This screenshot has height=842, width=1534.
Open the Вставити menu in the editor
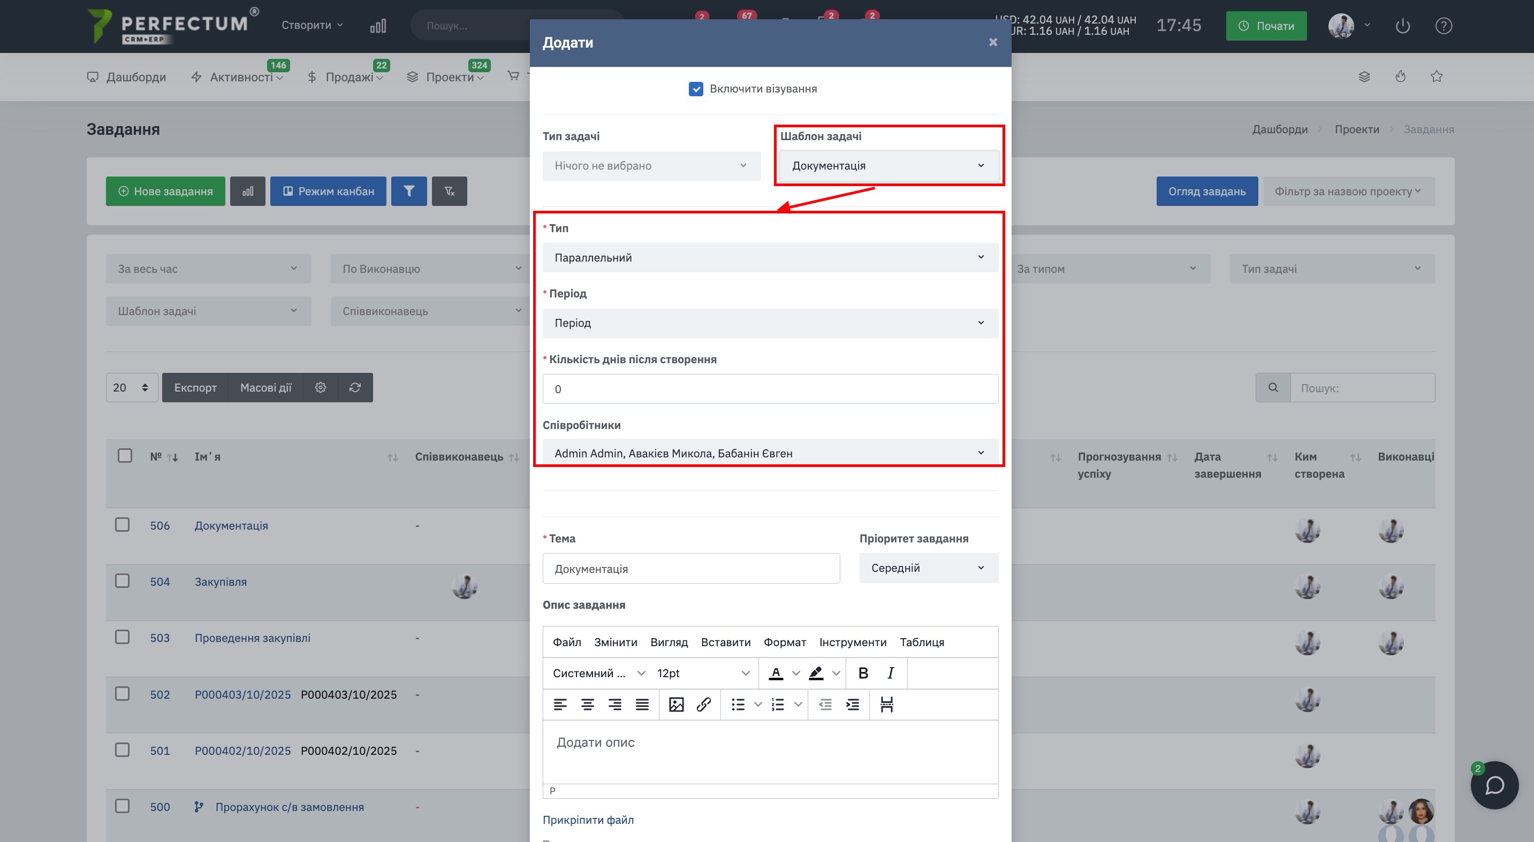(725, 642)
